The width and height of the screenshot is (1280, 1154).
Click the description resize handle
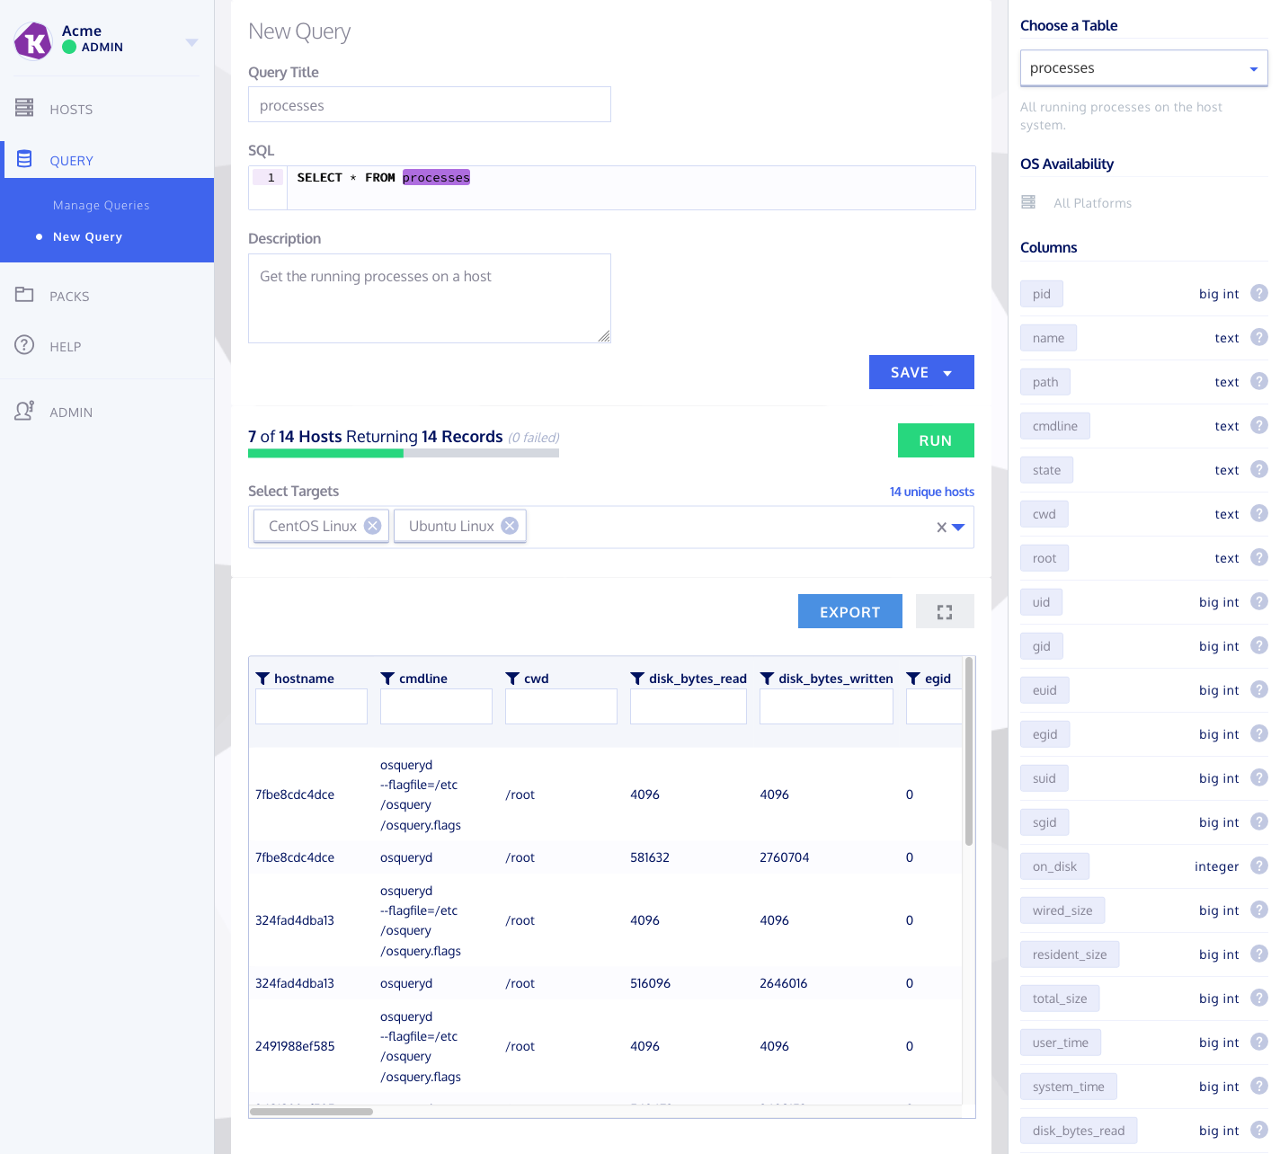(x=604, y=336)
